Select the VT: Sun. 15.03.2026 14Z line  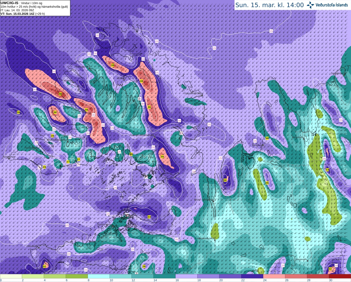(22, 14)
